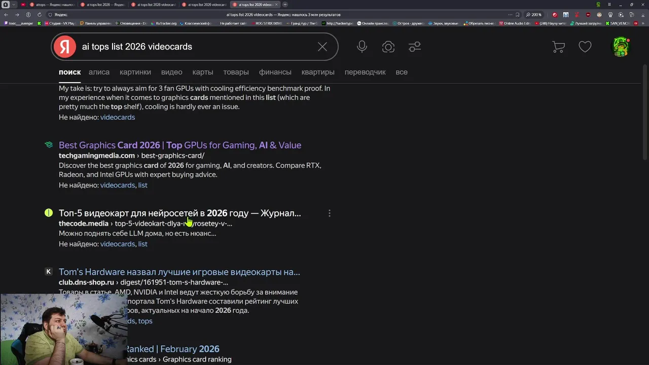Click the webcam overlay thumbnail
The width and height of the screenshot is (649, 365).
pos(63,329)
